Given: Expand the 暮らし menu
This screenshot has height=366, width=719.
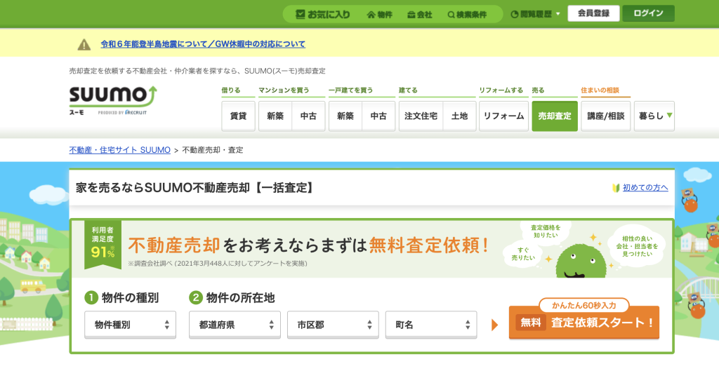Looking at the screenshot, I should (x=654, y=116).
